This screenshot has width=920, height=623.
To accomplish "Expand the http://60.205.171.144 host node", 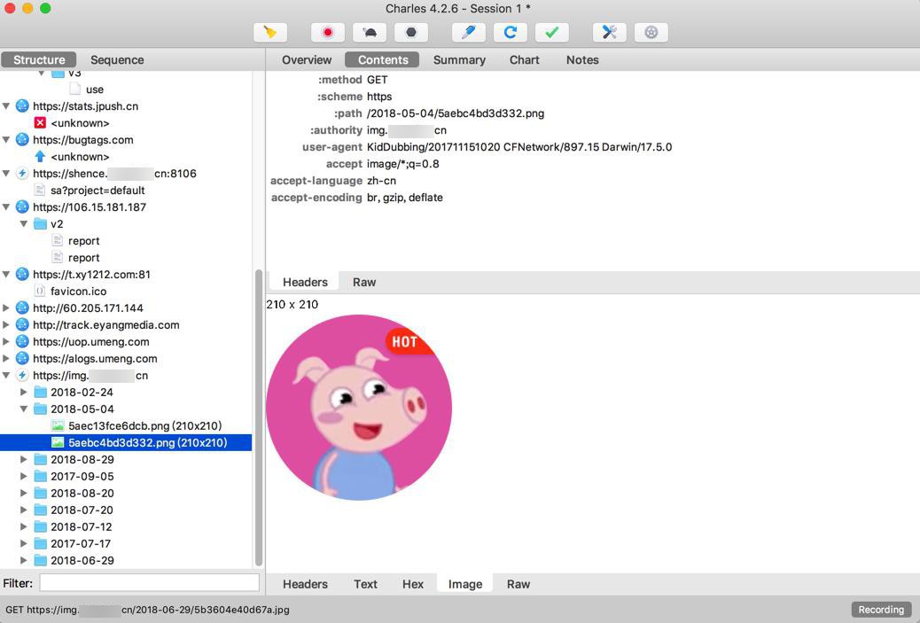I will (x=6, y=308).
